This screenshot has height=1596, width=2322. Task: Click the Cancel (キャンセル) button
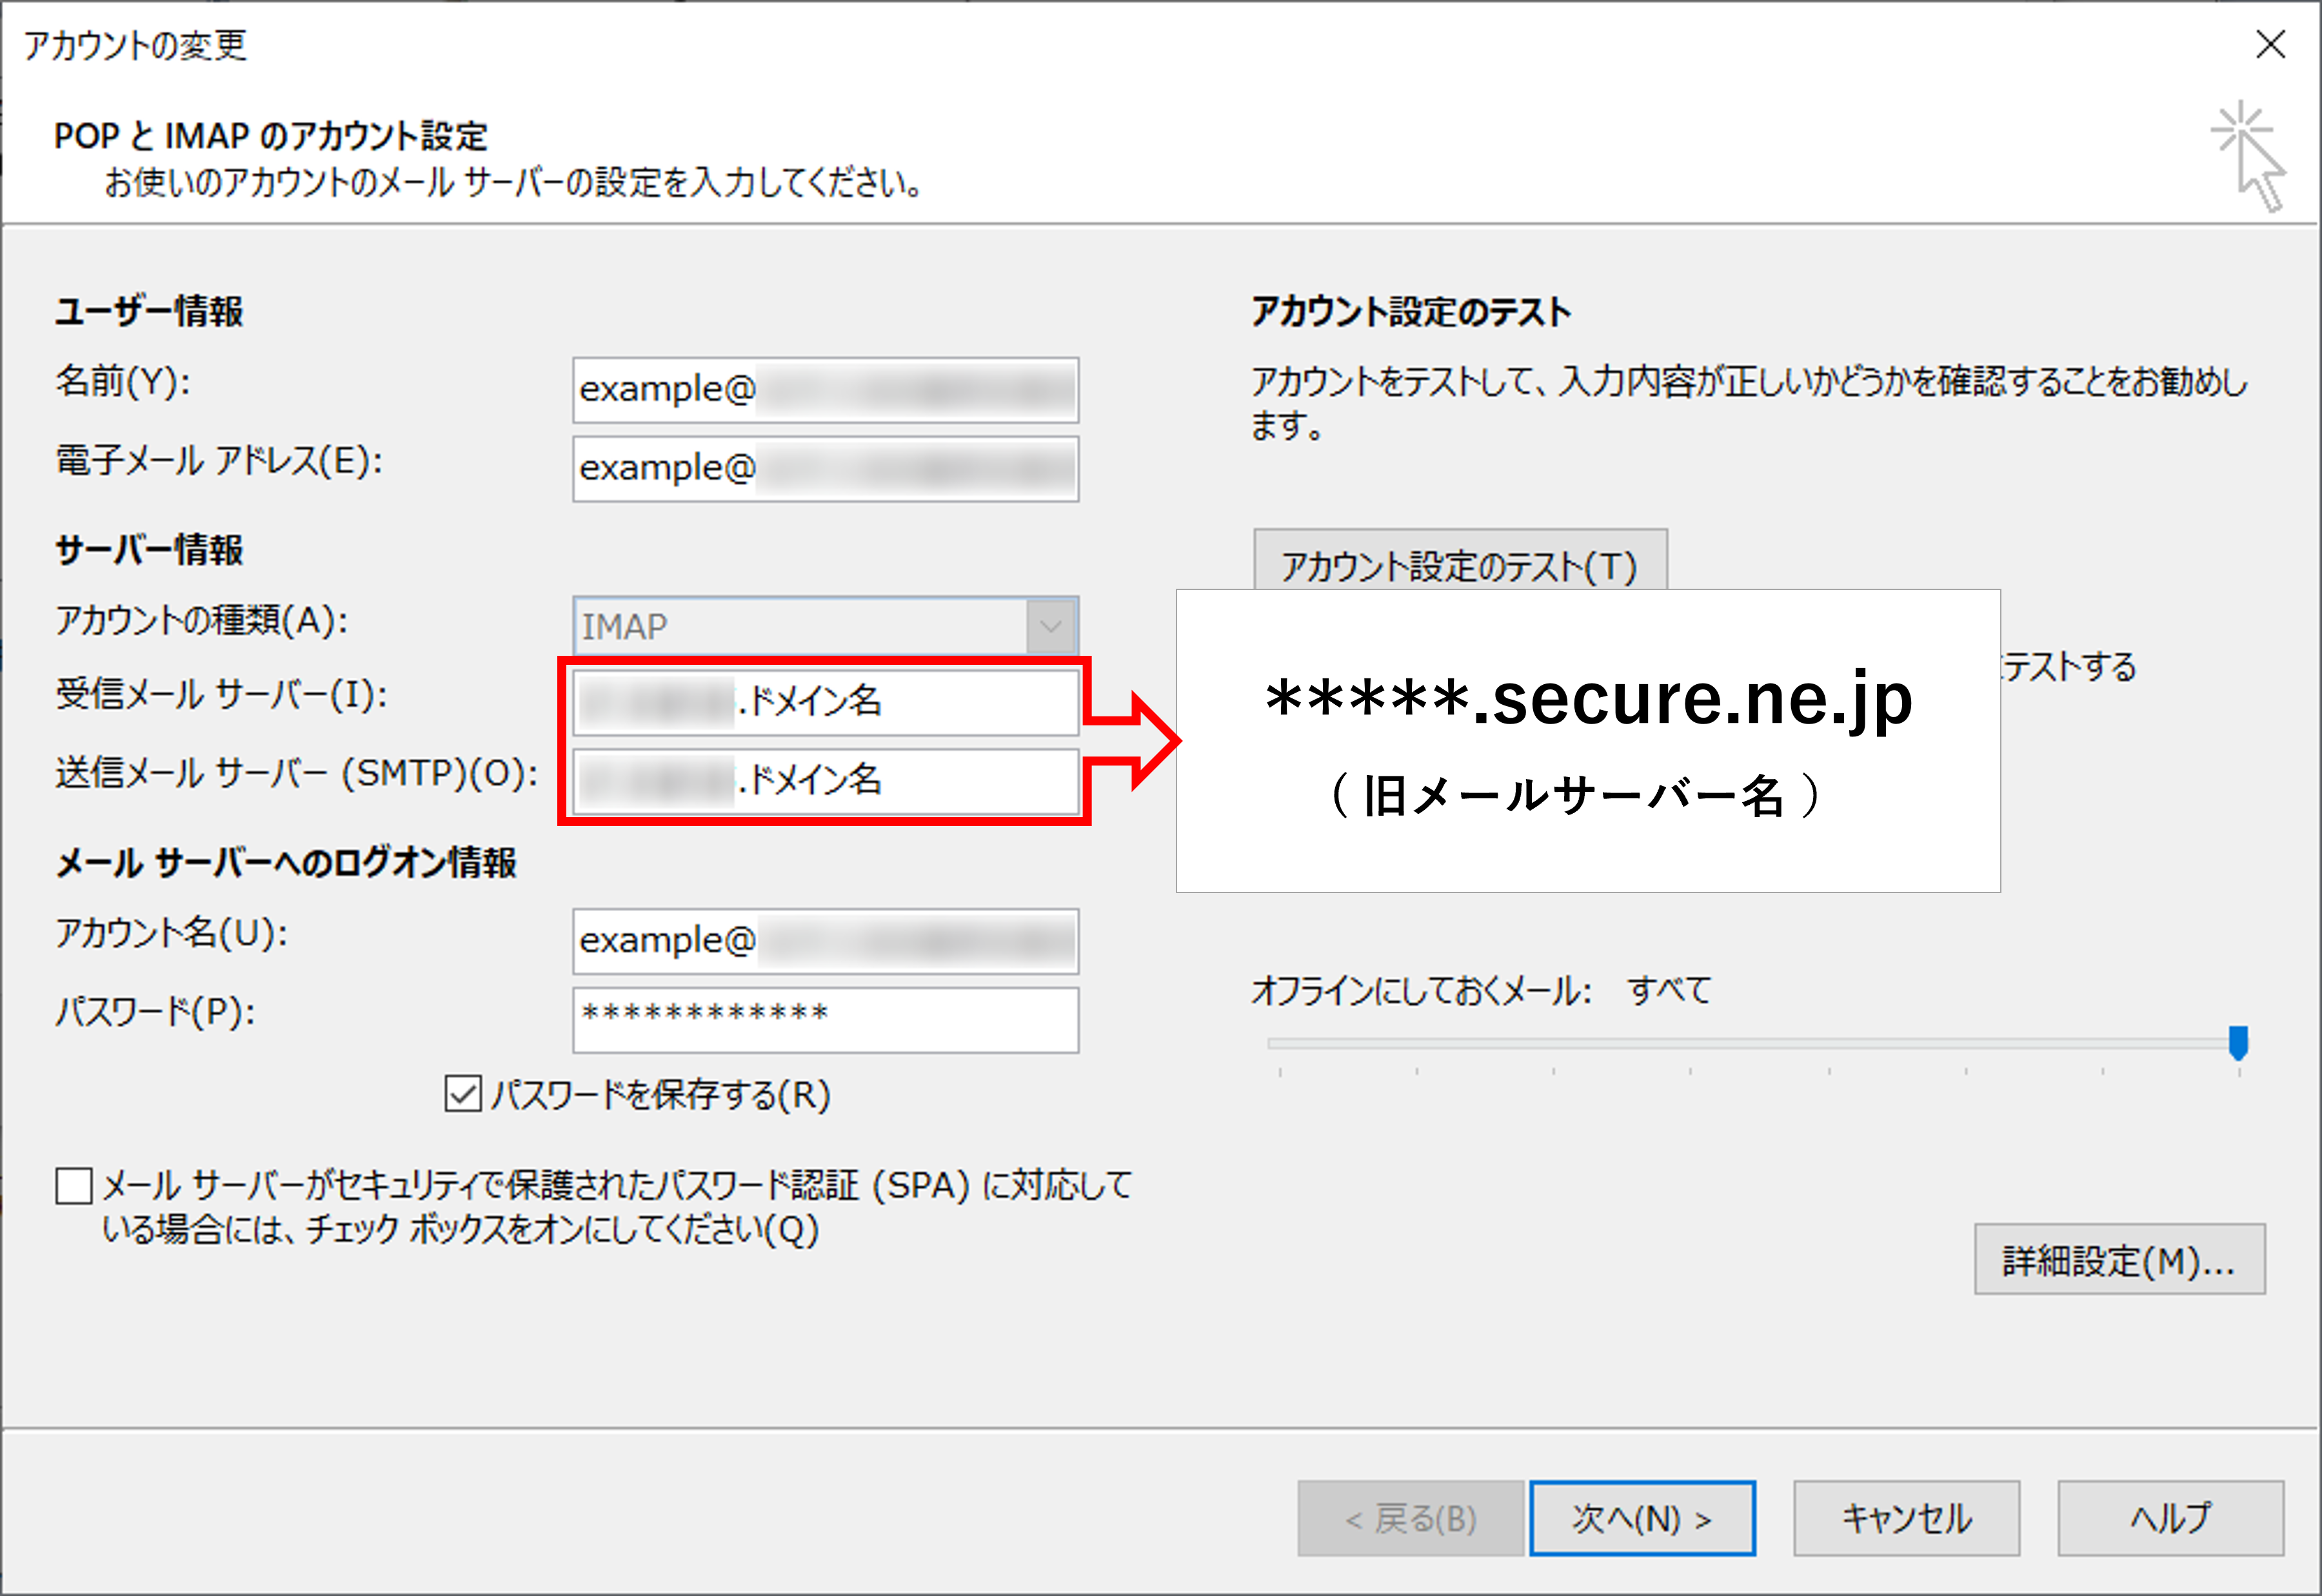[x=1906, y=1518]
